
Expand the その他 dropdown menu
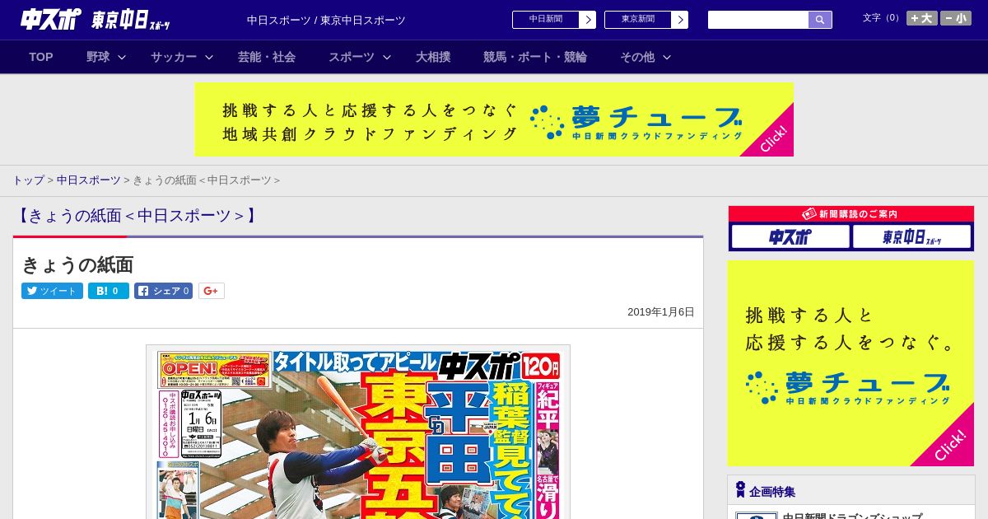(x=645, y=57)
